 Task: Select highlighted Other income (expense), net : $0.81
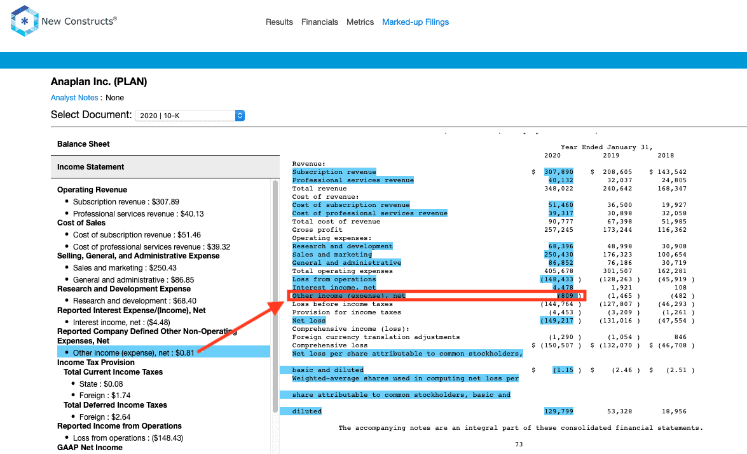pyautogui.click(x=163, y=352)
